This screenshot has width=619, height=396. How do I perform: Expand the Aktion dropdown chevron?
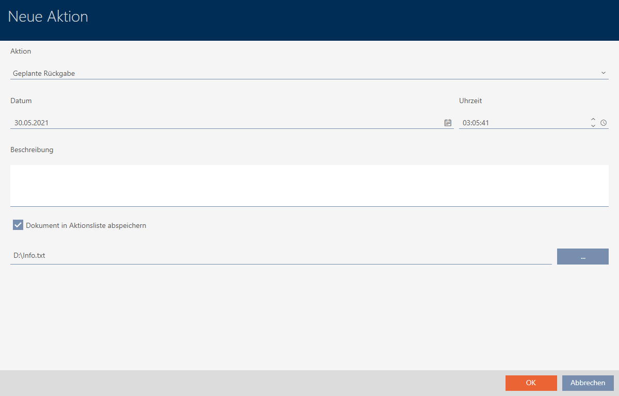(604, 73)
